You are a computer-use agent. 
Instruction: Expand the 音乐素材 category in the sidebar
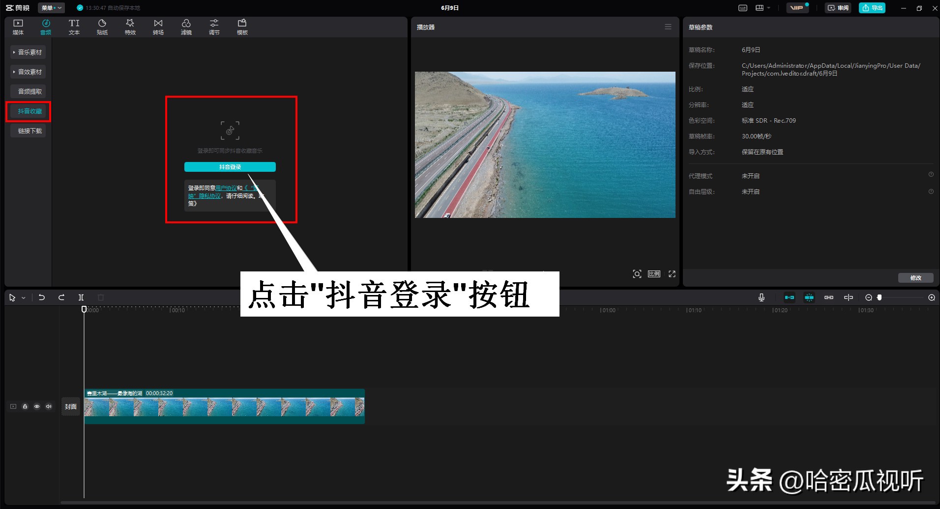click(x=28, y=52)
